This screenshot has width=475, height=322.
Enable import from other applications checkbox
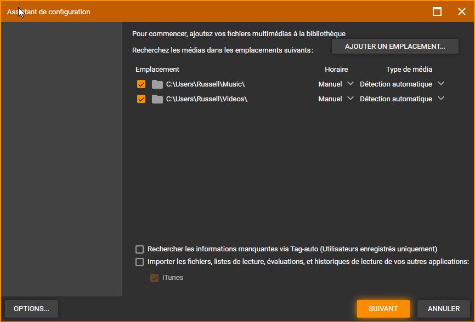click(x=140, y=262)
